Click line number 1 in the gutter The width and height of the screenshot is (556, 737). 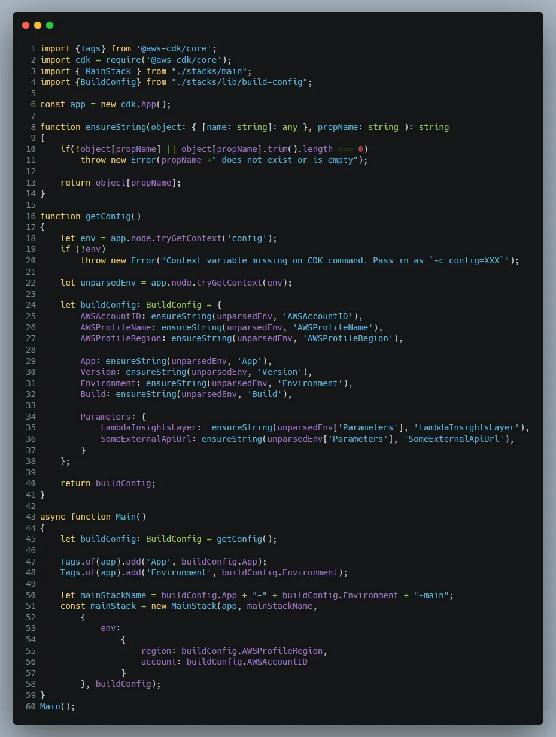(x=33, y=48)
